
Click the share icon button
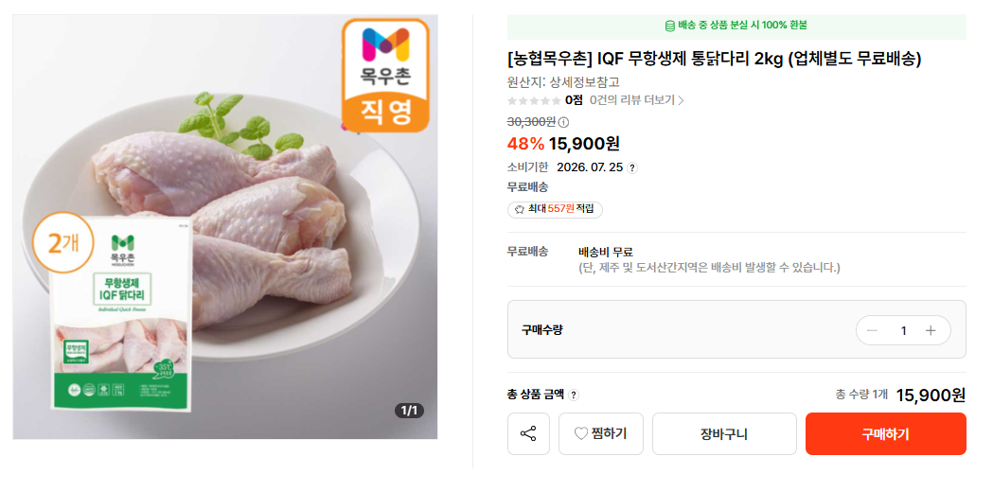coord(528,433)
